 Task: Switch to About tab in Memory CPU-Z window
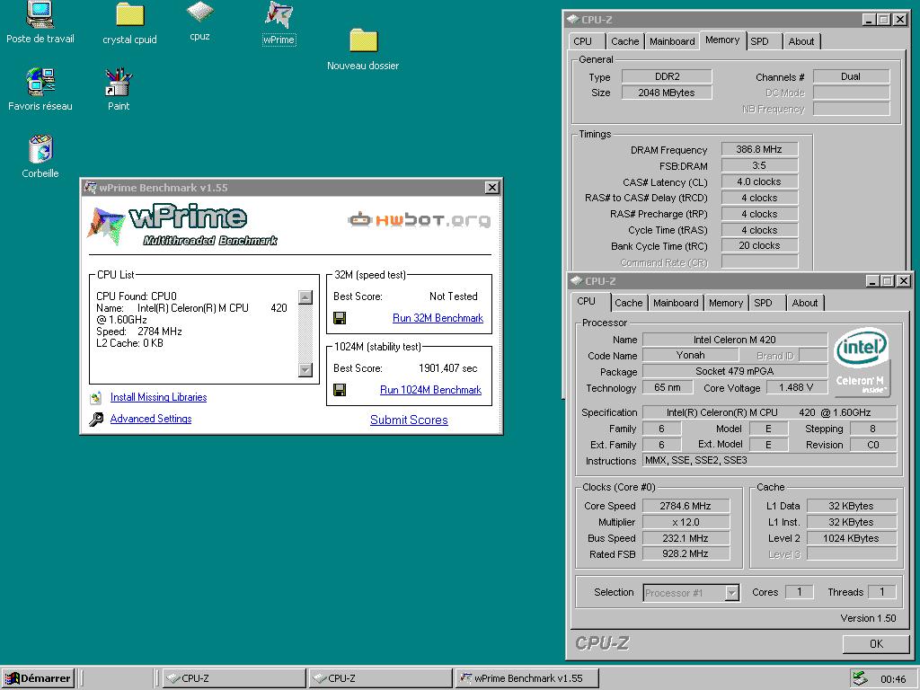pyautogui.click(x=801, y=41)
